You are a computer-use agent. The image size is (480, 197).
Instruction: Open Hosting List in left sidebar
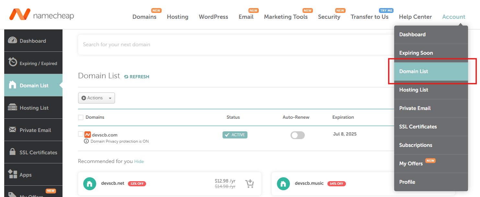pyautogui.click(x=33, y=108)
